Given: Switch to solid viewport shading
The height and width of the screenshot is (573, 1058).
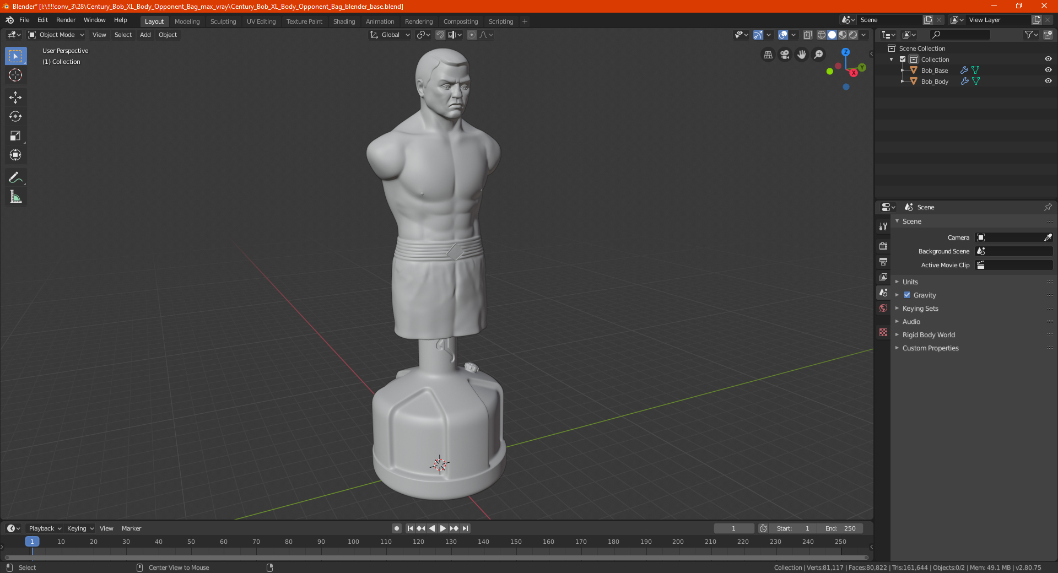Looking at the screenshot, I should 832,35.
